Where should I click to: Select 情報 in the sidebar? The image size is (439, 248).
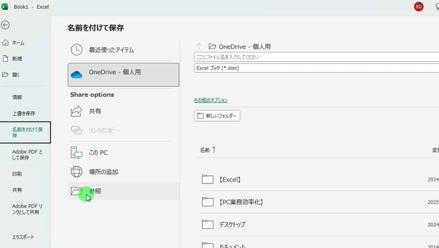coord(17,98)
